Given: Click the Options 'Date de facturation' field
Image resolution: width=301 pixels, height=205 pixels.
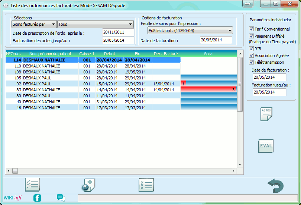Looking at the screenshot, I should (x=216, y=40).
